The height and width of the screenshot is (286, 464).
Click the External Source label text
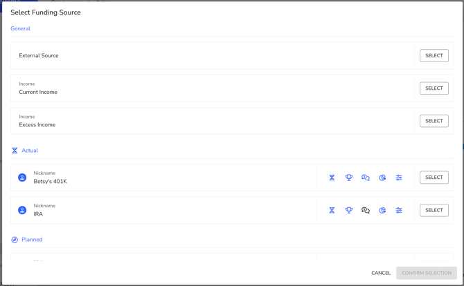point(39,55)
